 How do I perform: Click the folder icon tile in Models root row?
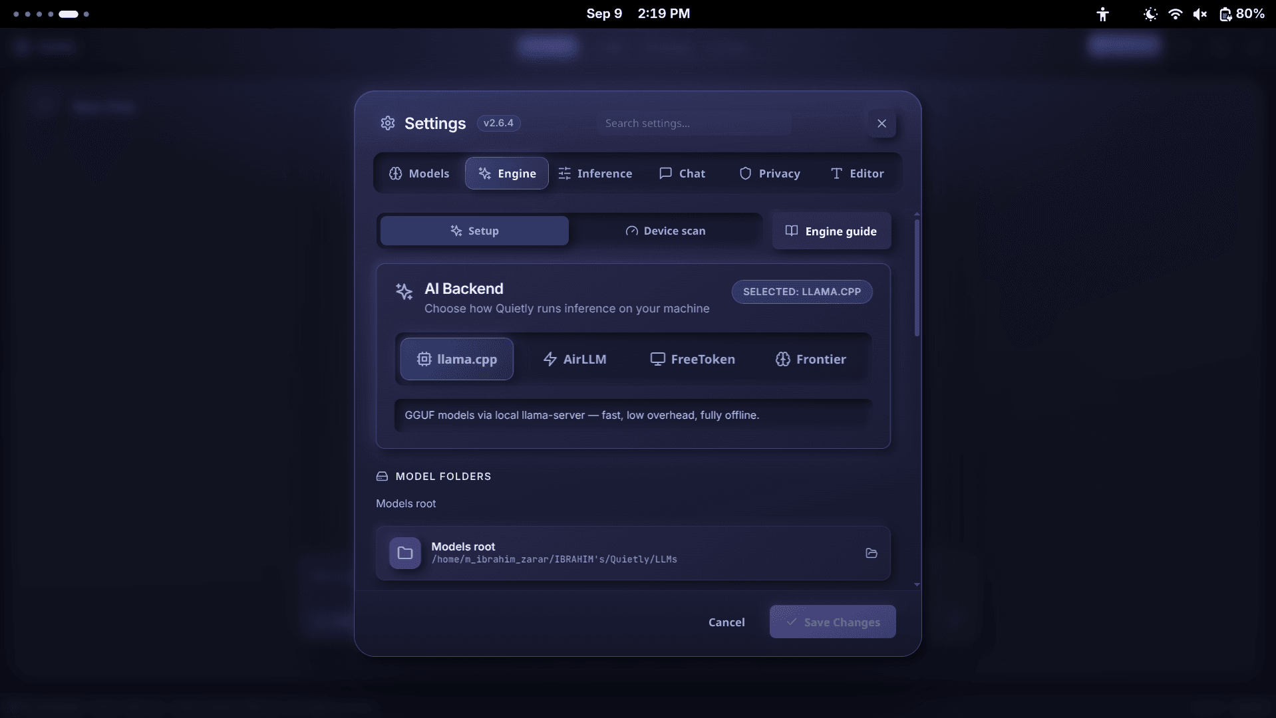pyautogui.click(x=405, y=553)
